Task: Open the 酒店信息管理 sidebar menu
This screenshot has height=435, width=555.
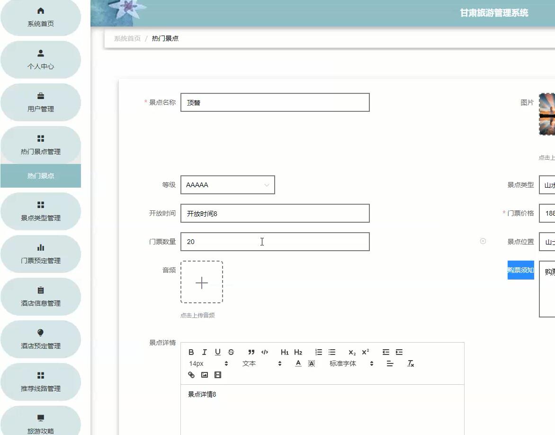Action: tap(41, 296)
